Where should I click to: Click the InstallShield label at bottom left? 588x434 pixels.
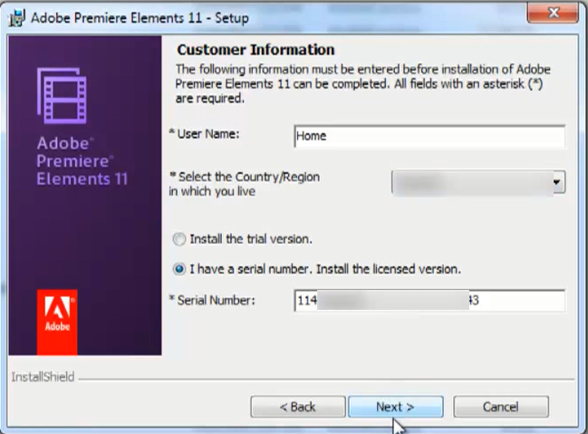click(43, 377)
